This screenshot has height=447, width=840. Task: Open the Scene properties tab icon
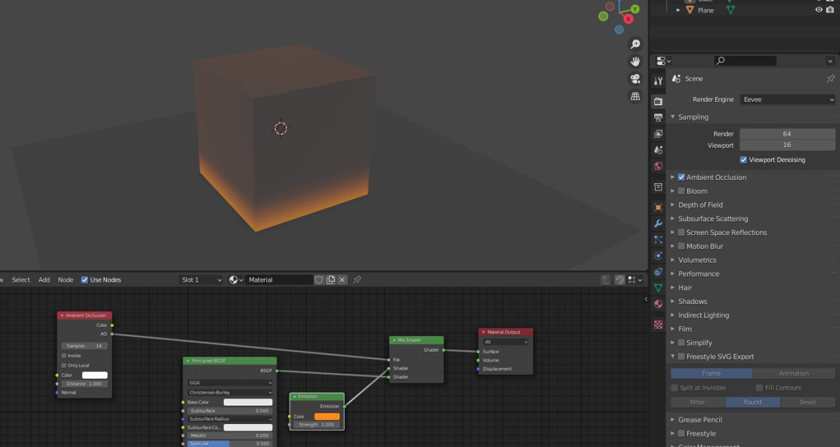point(658,150)
